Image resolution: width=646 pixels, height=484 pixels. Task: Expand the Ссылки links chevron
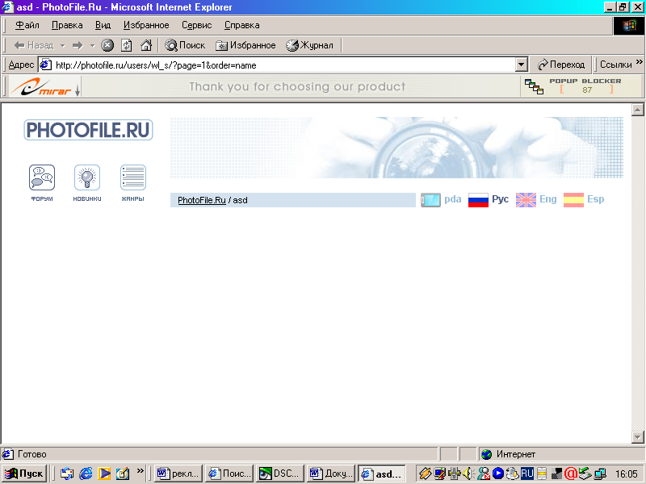[640, 62]
